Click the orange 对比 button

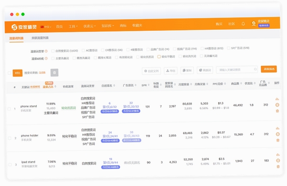18,73
